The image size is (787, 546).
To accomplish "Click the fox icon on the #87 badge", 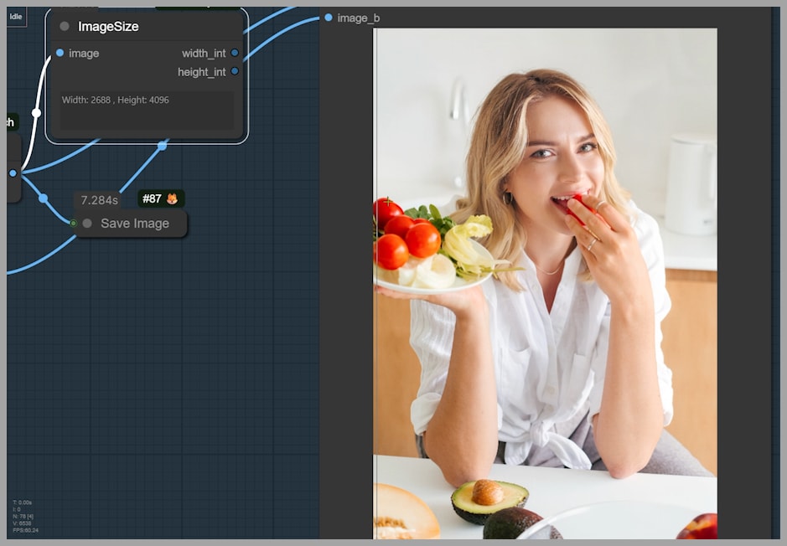I will point(172,199).
